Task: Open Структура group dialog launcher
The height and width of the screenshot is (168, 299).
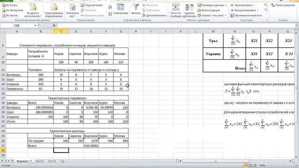Action: (x=267, y=20)
